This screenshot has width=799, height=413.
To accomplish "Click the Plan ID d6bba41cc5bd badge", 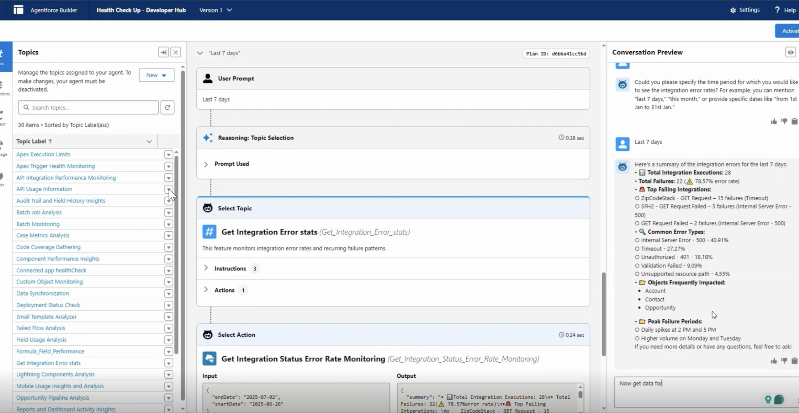I will click(x=556, y=54).
